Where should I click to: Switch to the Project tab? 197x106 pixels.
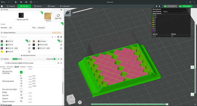pyautogui.click(x=51, y=6)
